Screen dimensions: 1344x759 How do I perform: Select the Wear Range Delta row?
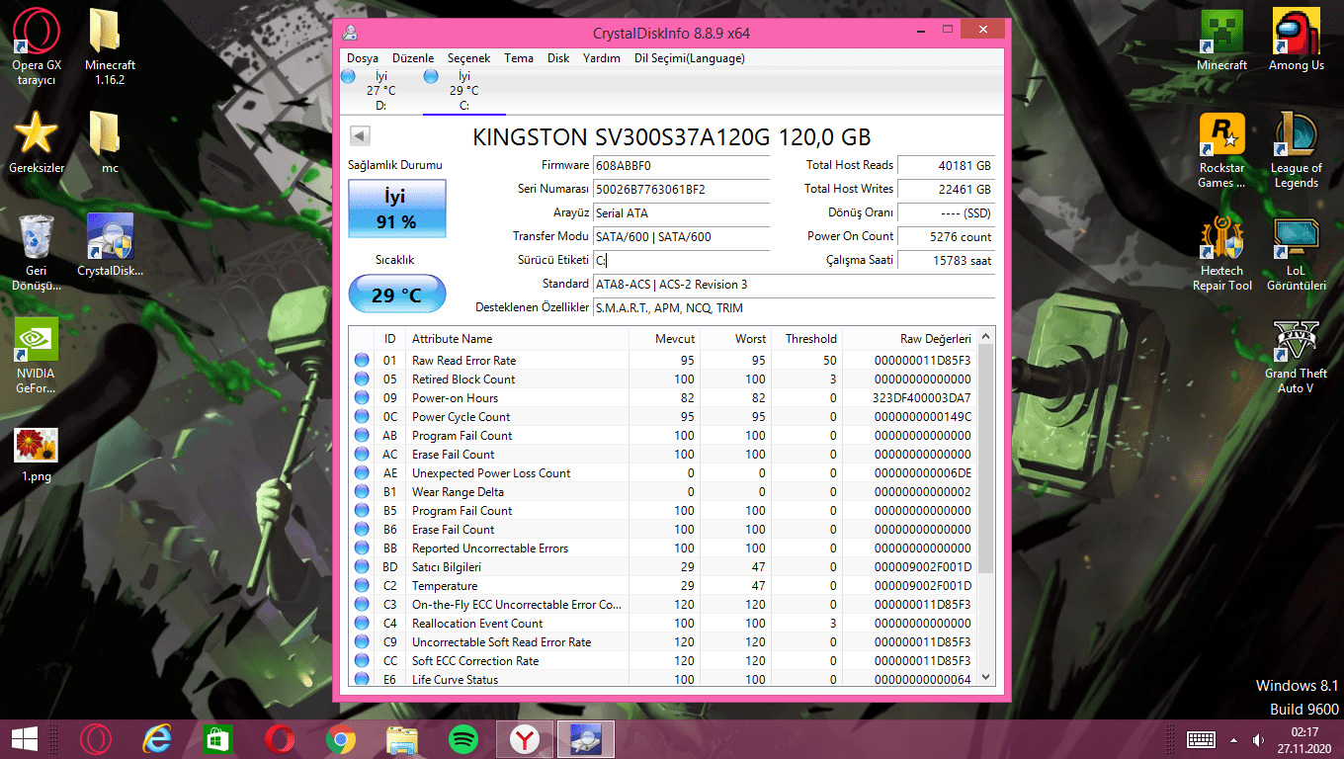(662, 491)
